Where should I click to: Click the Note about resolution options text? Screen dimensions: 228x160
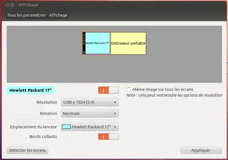[x=174, y=95]
